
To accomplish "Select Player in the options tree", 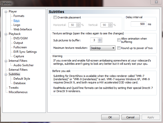I will coord(13,11).
